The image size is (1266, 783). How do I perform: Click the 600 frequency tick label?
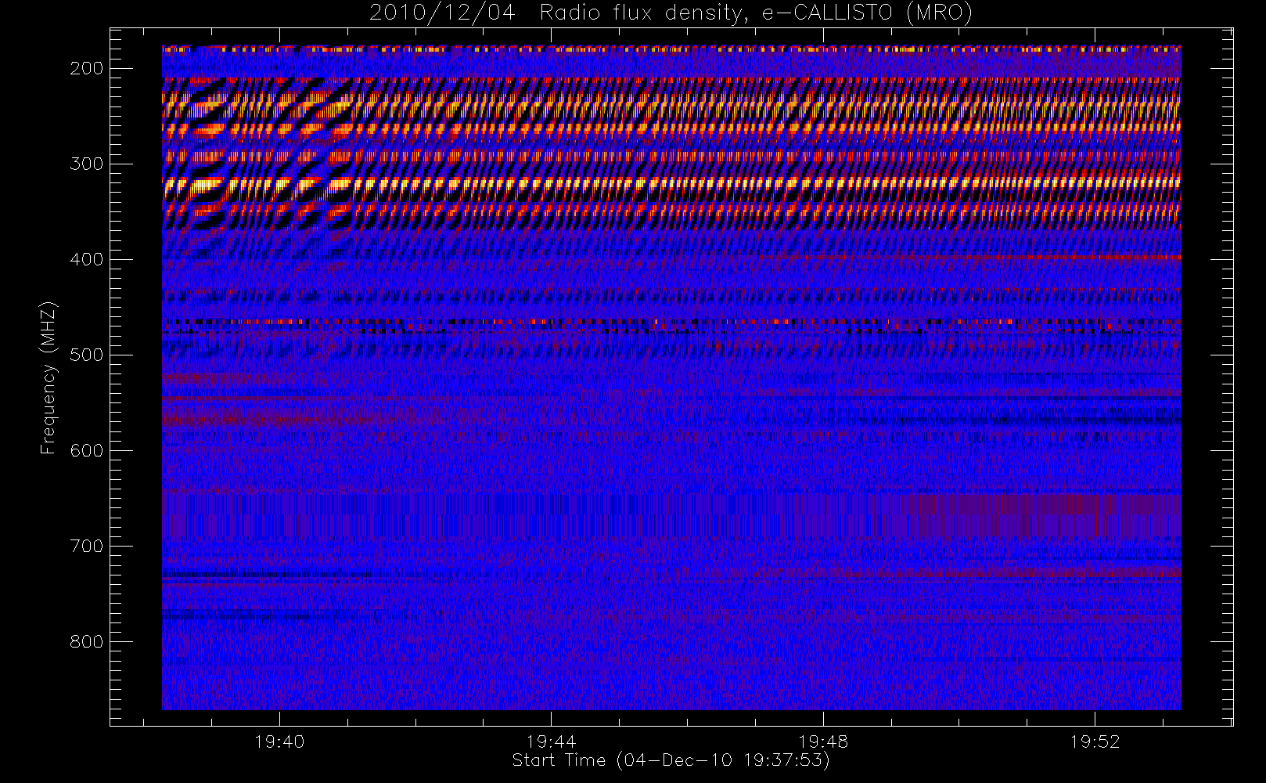(x=87, y=450)
